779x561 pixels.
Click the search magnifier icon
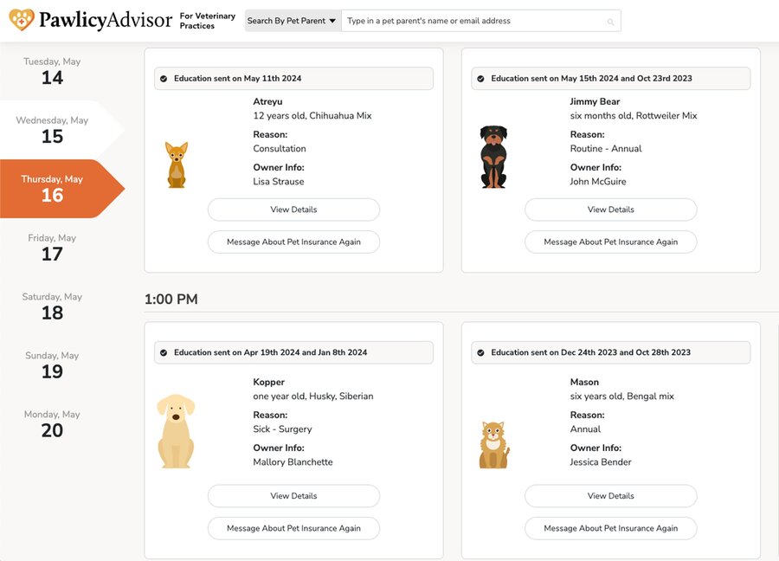pos(610,22)
